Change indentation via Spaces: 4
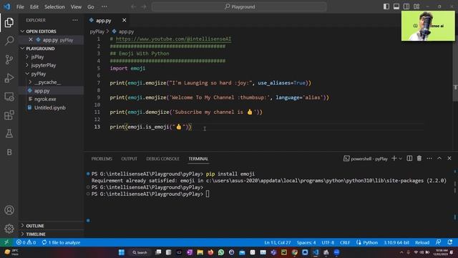This screenshot has height=258, width=458. click(306, 242)
